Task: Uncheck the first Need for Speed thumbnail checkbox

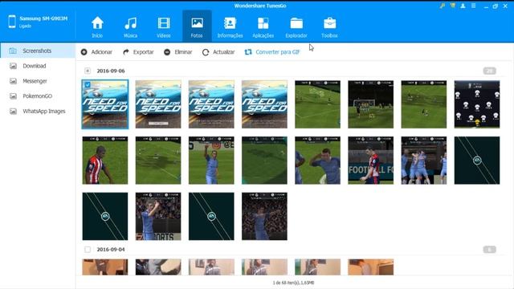Action: pos(88,85)
